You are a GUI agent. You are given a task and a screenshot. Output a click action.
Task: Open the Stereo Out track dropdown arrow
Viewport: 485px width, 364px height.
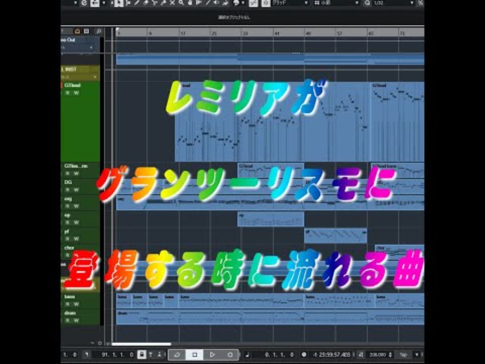tap(91, 48)
